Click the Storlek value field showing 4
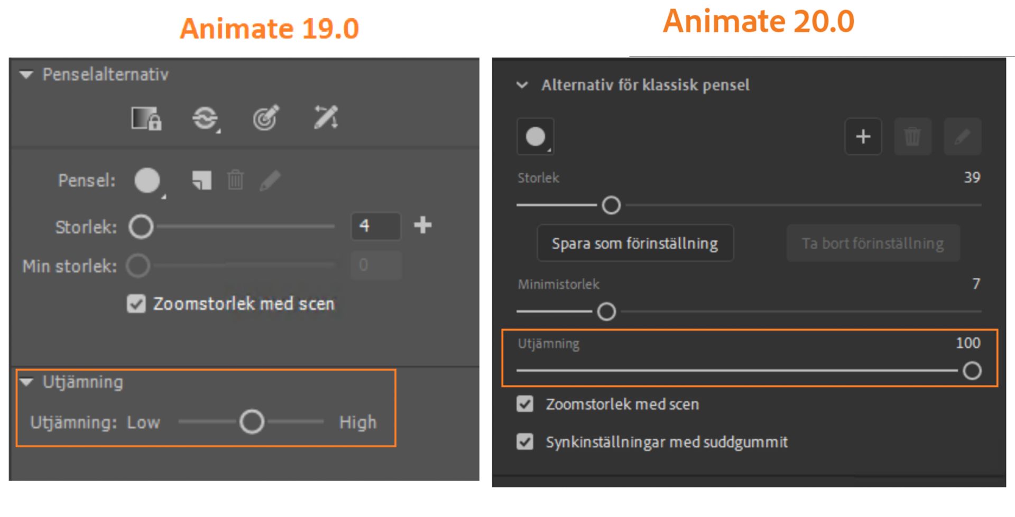The height and width of the screenshot is (517, 1015). tap(375, 226)
